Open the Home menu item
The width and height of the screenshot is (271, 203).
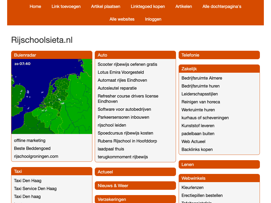[x=35, y=6]
